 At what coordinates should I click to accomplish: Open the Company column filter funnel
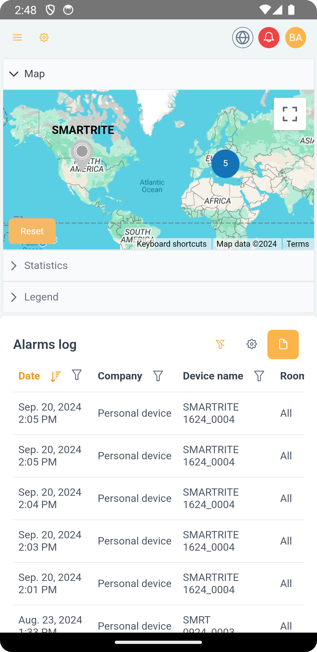tap(158, 376)
